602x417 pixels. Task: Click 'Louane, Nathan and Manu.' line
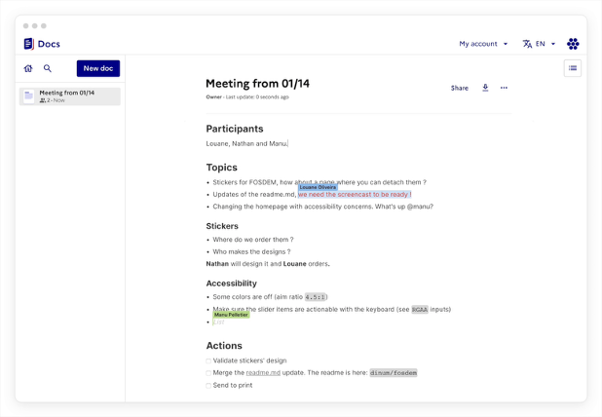click(246, 143)
